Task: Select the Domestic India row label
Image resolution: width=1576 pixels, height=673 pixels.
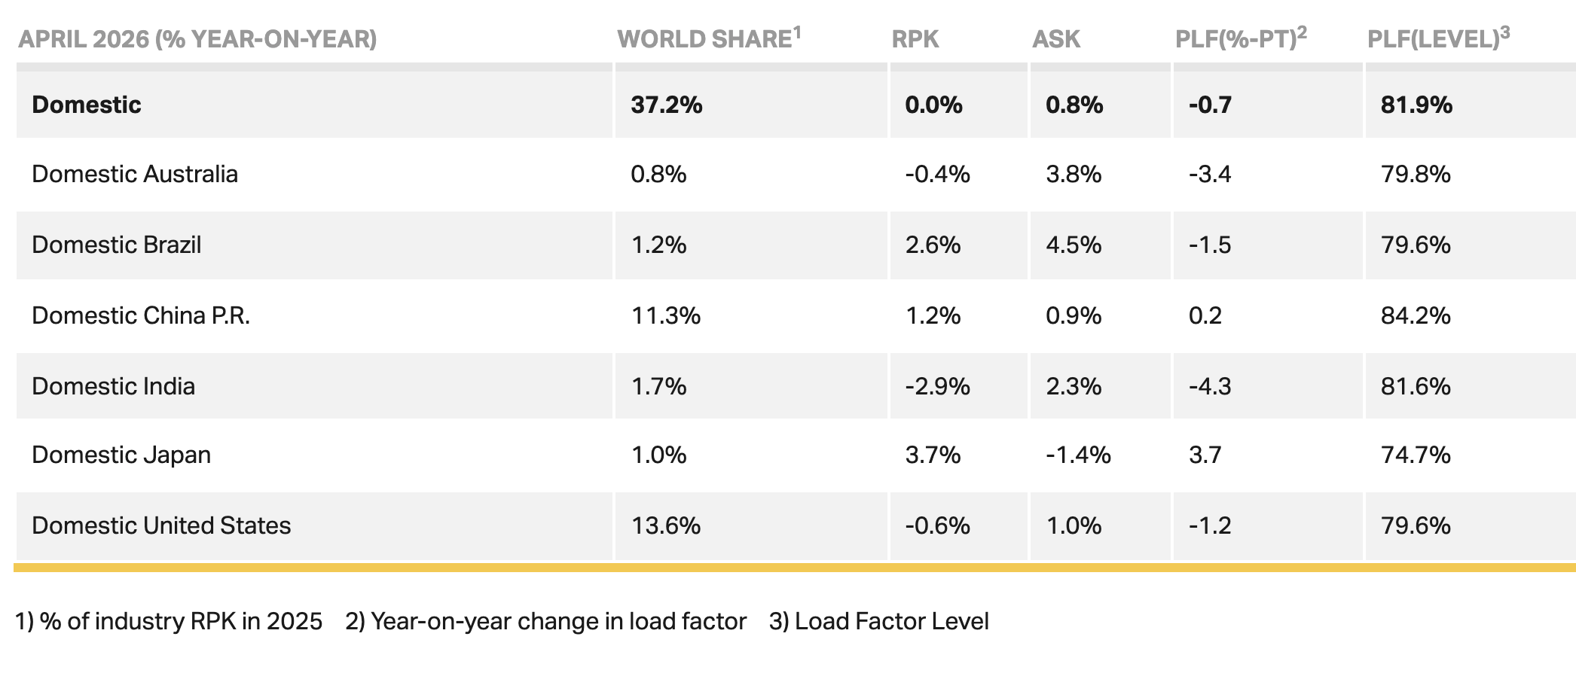Action: pyautogui.click(x=114, y=386)
